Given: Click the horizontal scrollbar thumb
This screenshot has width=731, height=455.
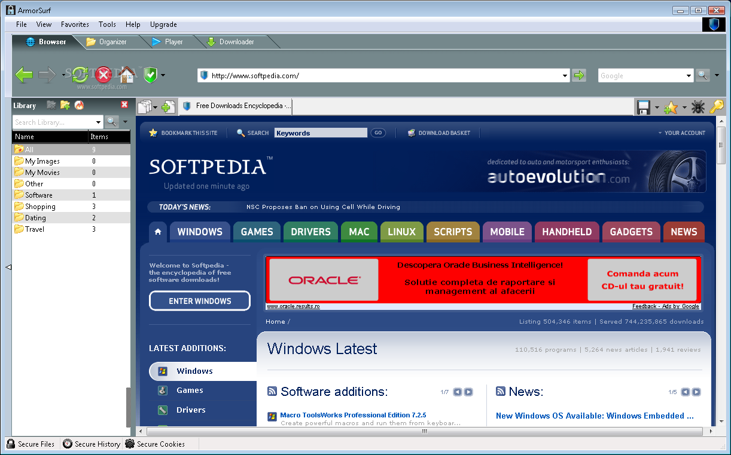Looking at the screenshot, I should [425, 431].
